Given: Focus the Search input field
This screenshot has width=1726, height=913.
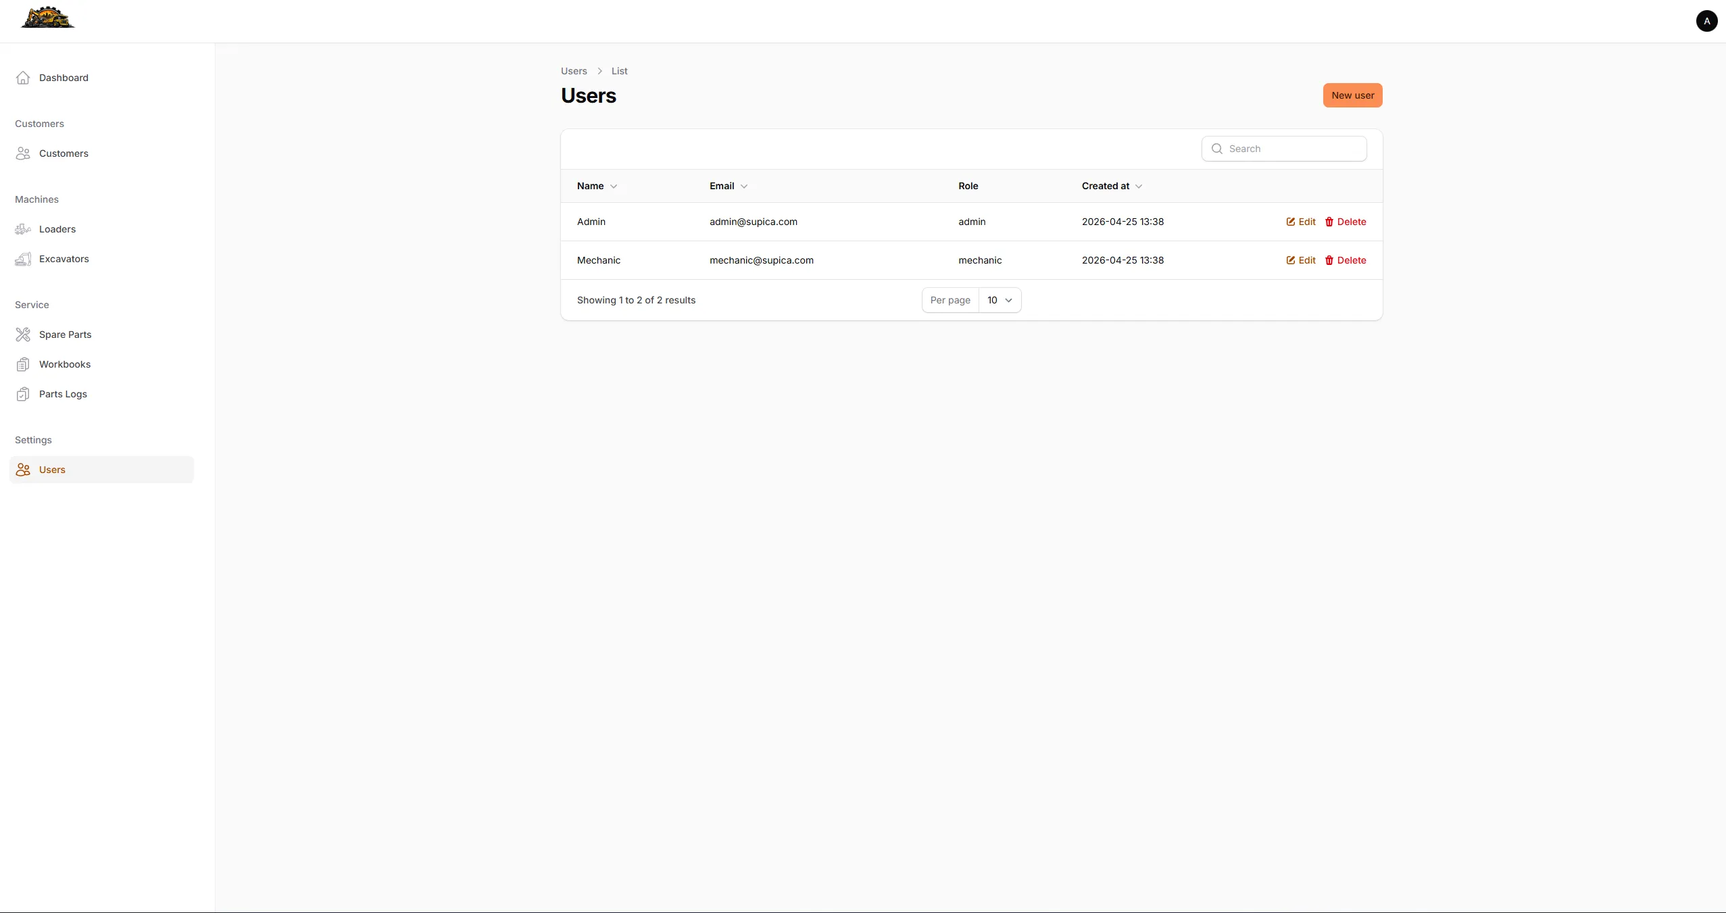Looking at the screenshot, I should click(x=1284, y=149).
